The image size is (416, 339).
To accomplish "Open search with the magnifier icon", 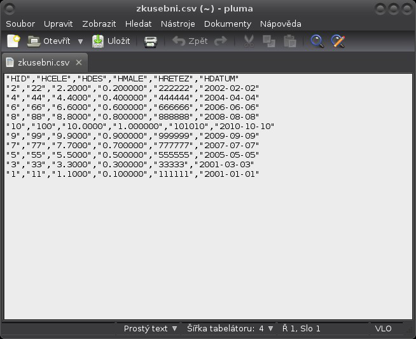I will (317, 41).
